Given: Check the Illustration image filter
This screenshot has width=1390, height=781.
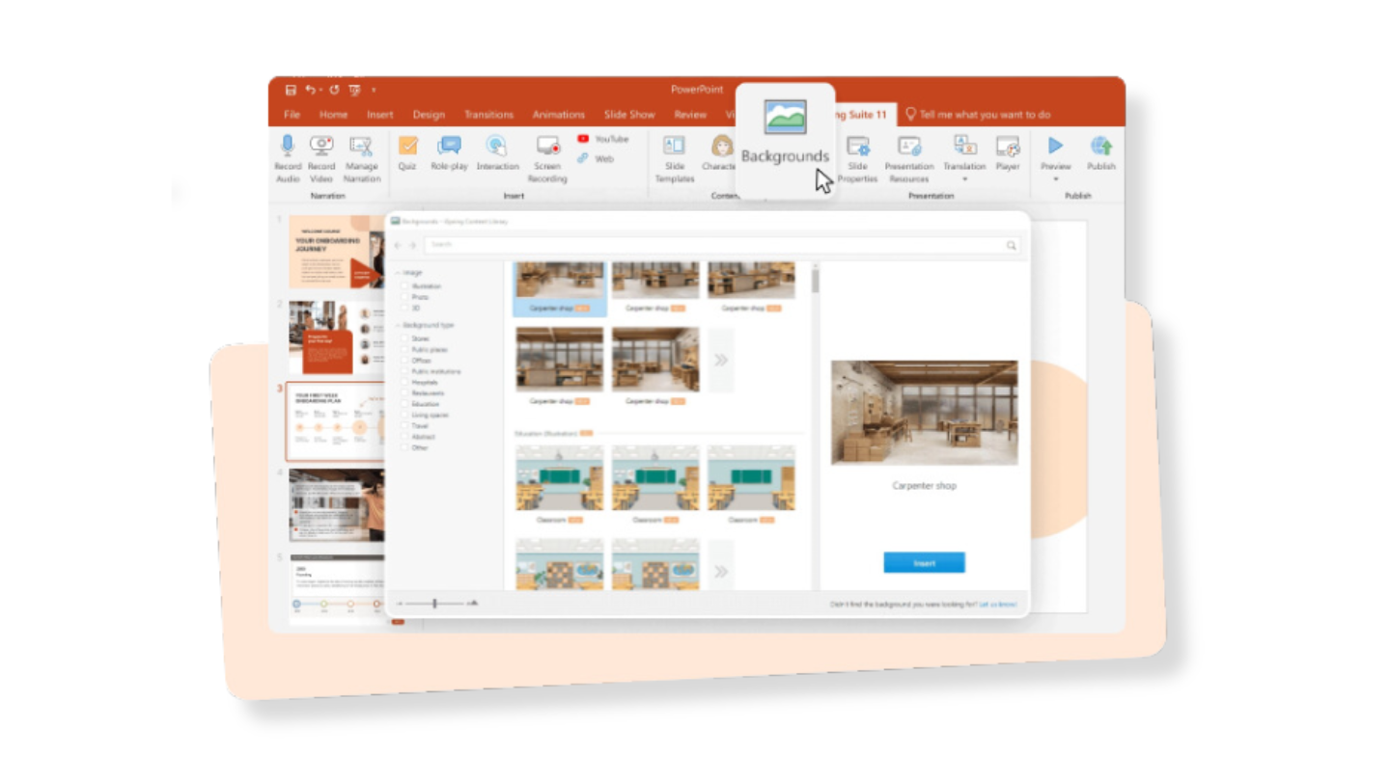Looking at the screenshot, I should (x=407, y=285).
